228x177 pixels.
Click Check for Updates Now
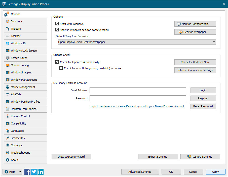point(195,62)
